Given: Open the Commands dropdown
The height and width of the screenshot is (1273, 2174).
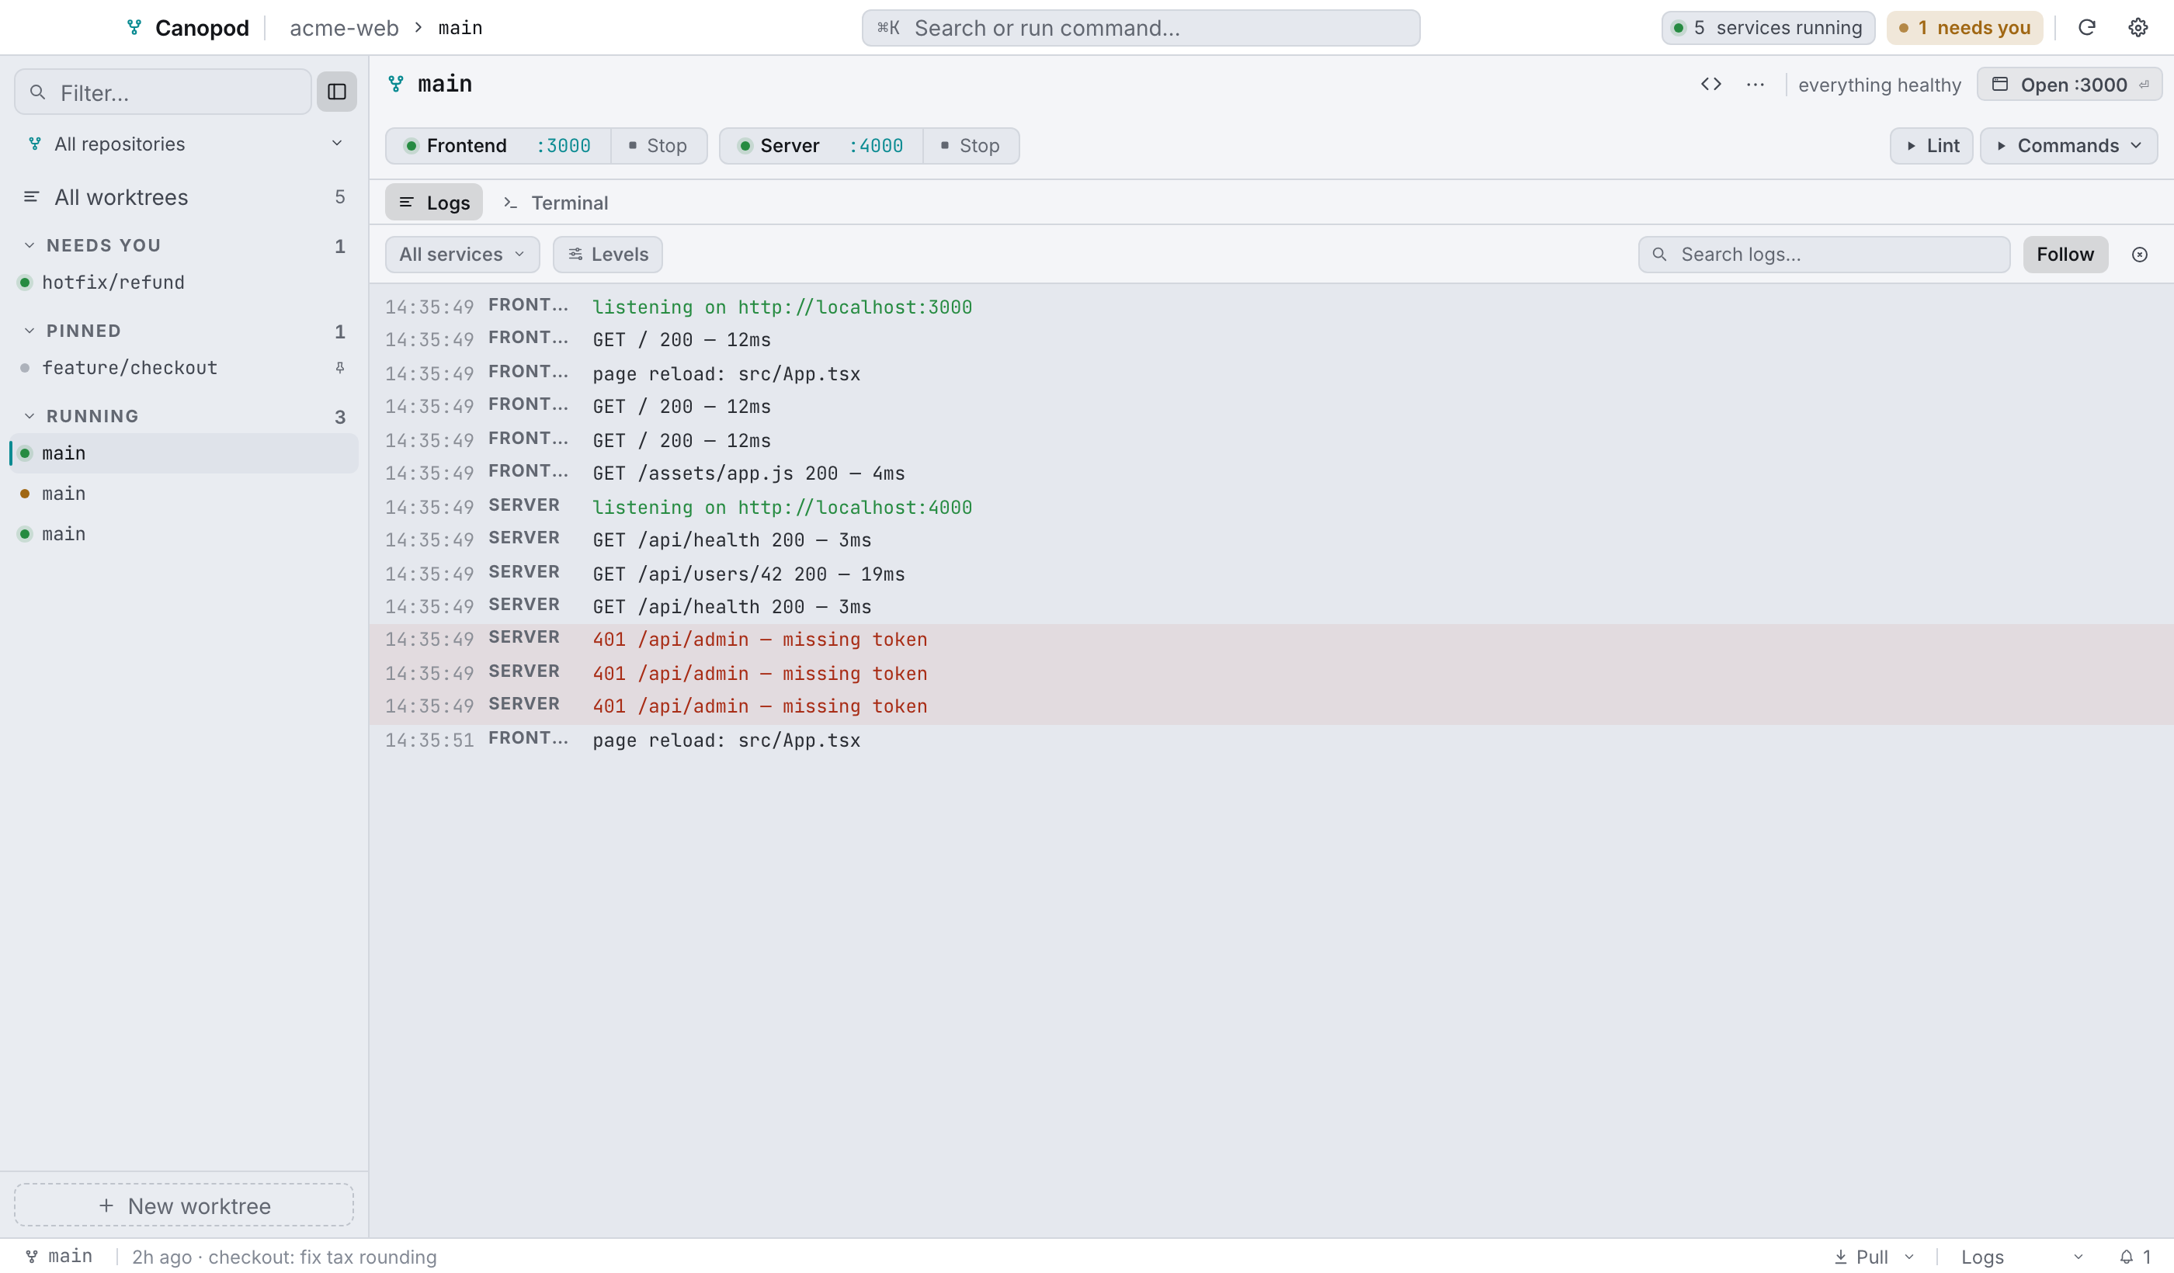Looking at the screenshot, I should 2068,146.
